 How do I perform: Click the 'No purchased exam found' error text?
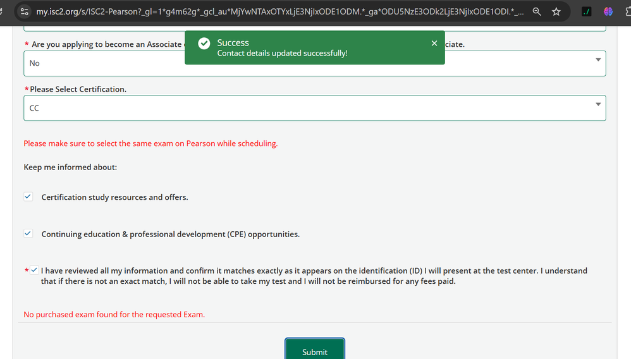[x=114, y=314]
